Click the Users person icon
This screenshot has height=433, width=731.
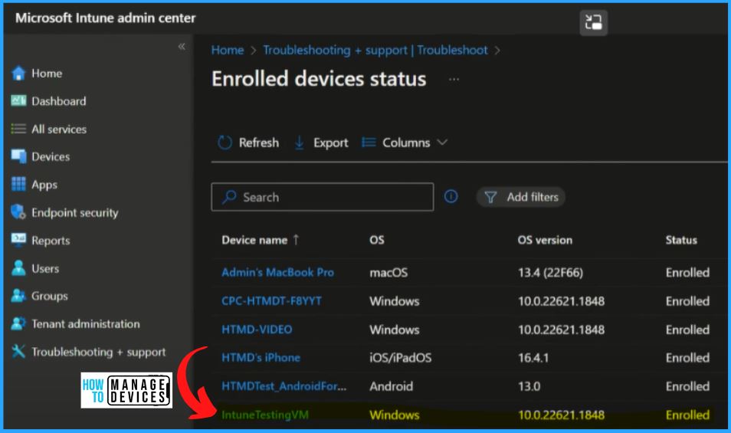click(x=18, y=268)
